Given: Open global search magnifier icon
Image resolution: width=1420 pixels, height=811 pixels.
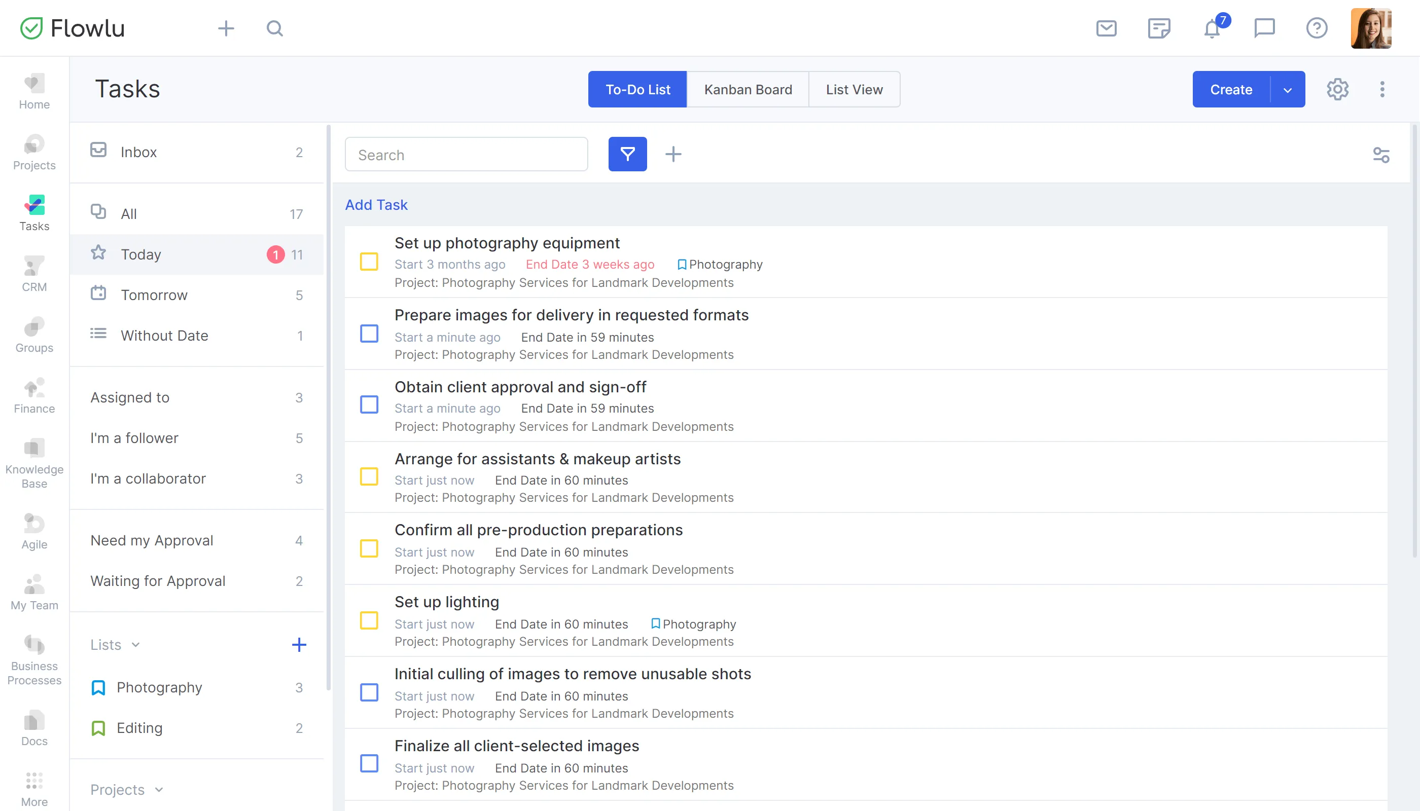Looking at the screenshot, I should [275, 28].
